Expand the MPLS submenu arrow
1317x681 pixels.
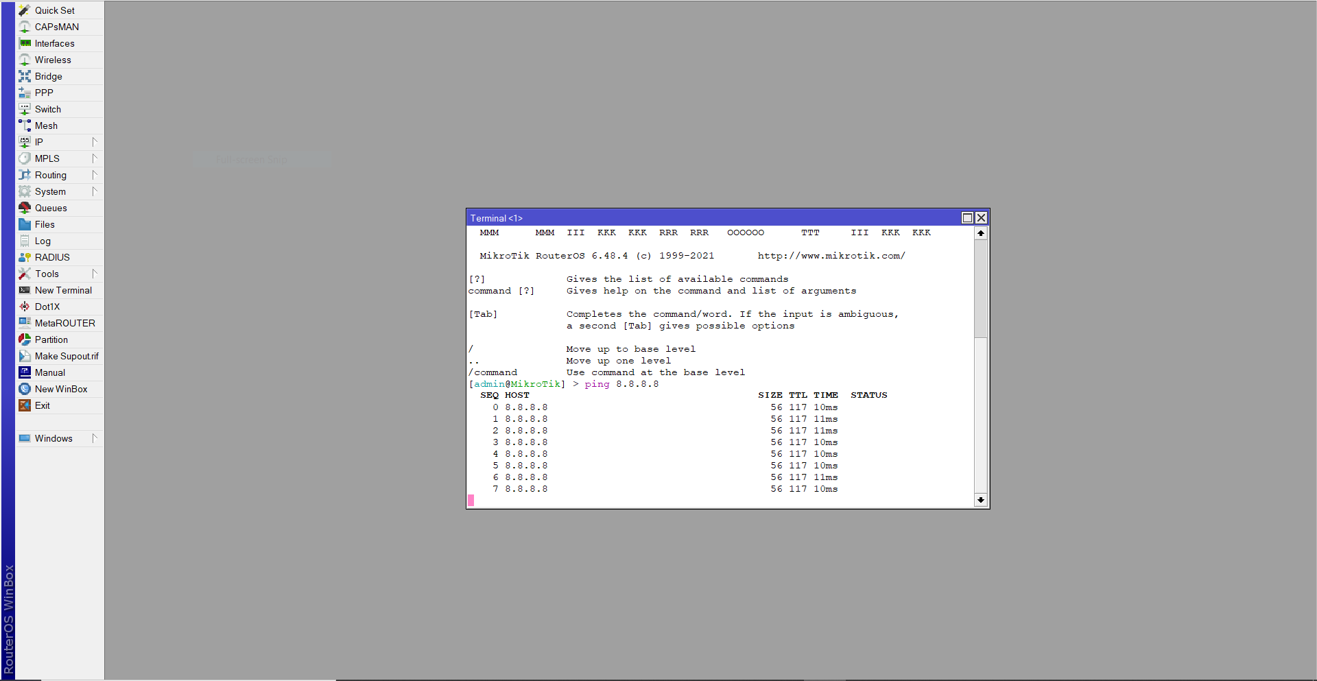(x=95, y=158)
